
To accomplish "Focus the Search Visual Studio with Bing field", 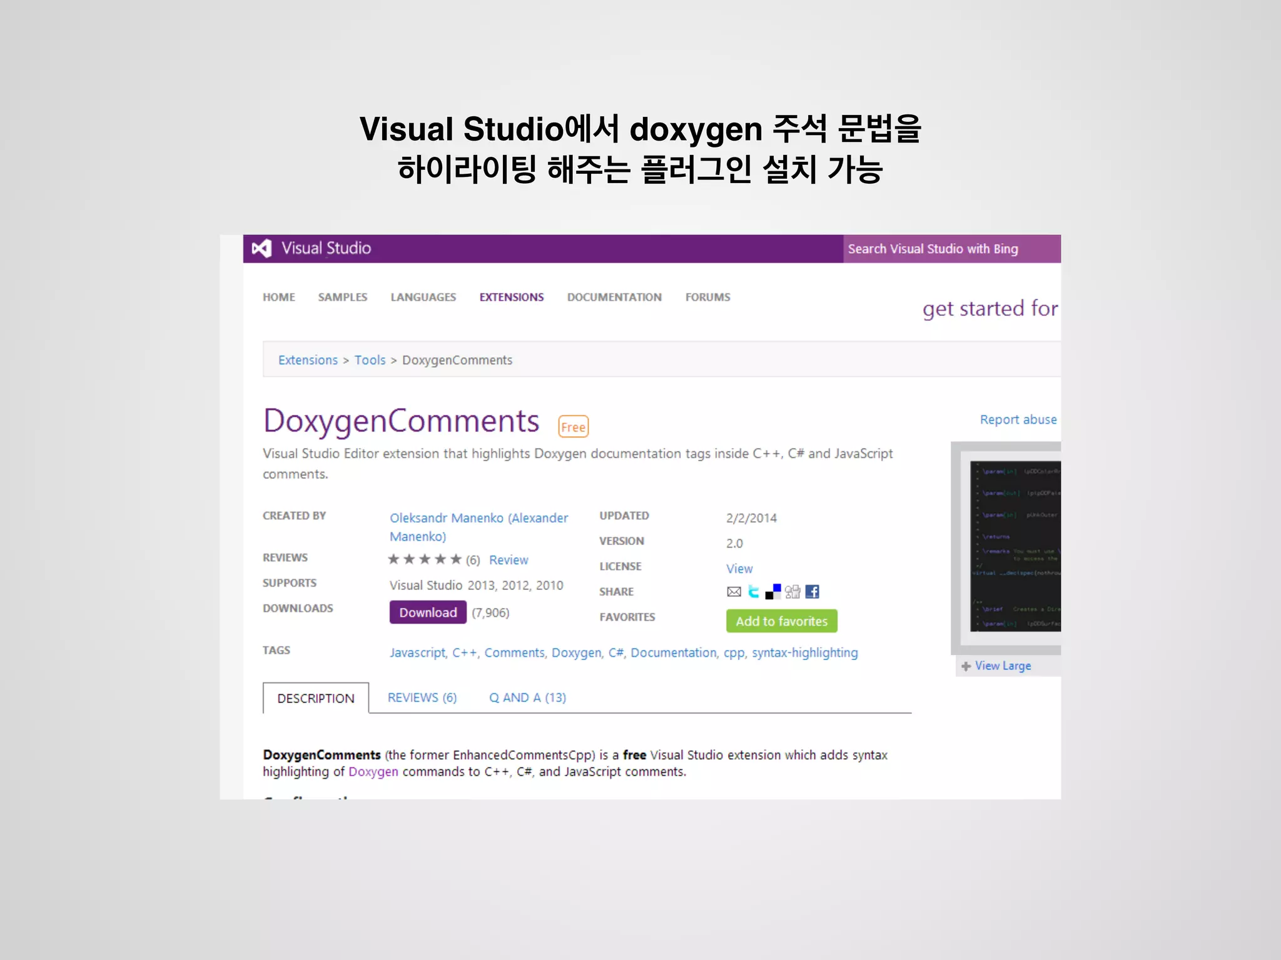I will 951,249.
